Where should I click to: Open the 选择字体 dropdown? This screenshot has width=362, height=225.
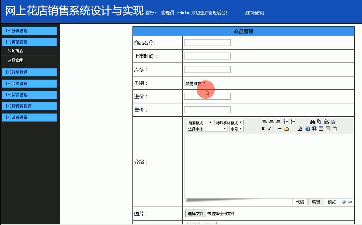pos(207,129)
